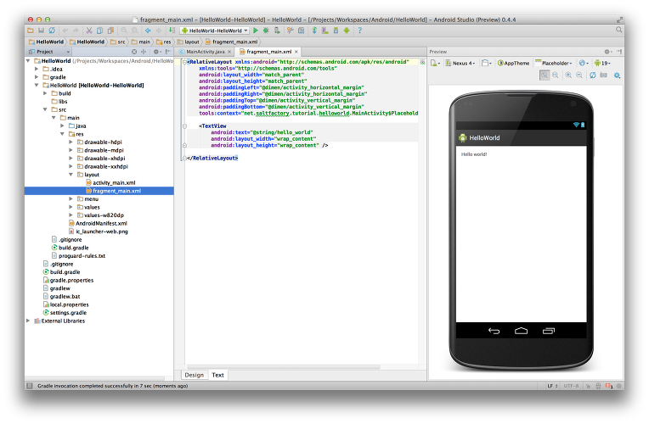Open the blue gear render options in preview
This screenshot has height=424, width=649.
click(617, 75)
